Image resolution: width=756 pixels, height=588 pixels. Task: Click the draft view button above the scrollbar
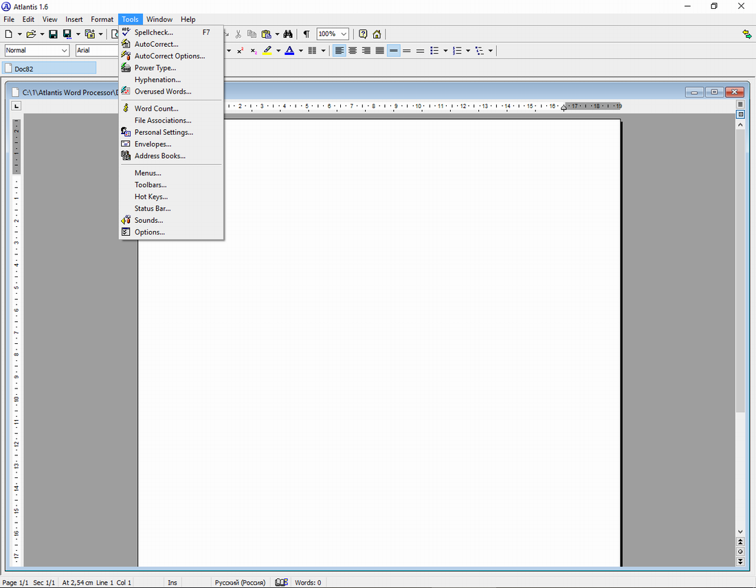(741, 105)
